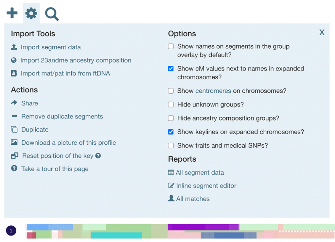Select the 23andme ancestry composition globe icon
This screenshot has width=335, height=242.
pyautogui.click(x=14, y=60)
